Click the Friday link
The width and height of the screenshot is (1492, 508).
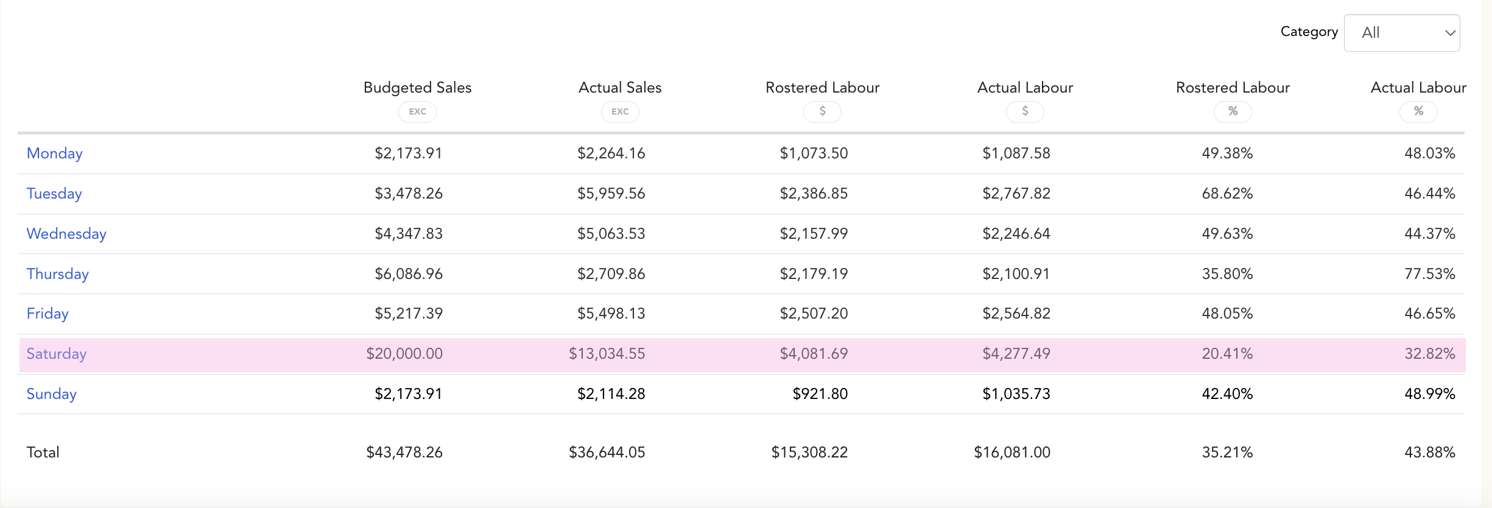click(x=48, y=314)
